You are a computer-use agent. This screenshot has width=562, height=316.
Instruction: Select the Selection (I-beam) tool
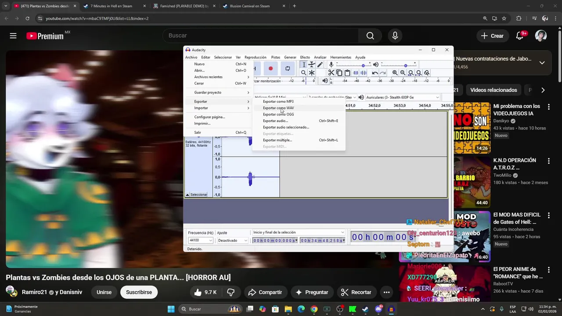tap(304, 65)
